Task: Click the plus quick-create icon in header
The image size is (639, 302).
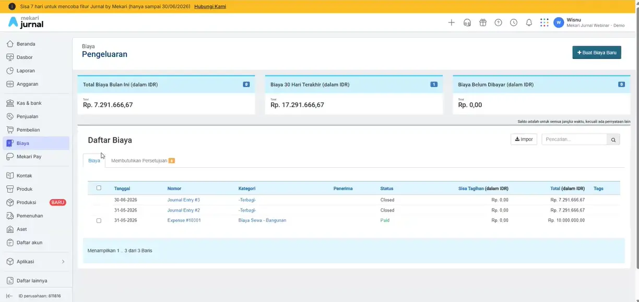Action: coord(452,22)
